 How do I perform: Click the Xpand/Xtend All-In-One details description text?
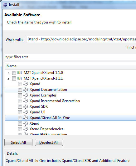click(x=68, y=161)
